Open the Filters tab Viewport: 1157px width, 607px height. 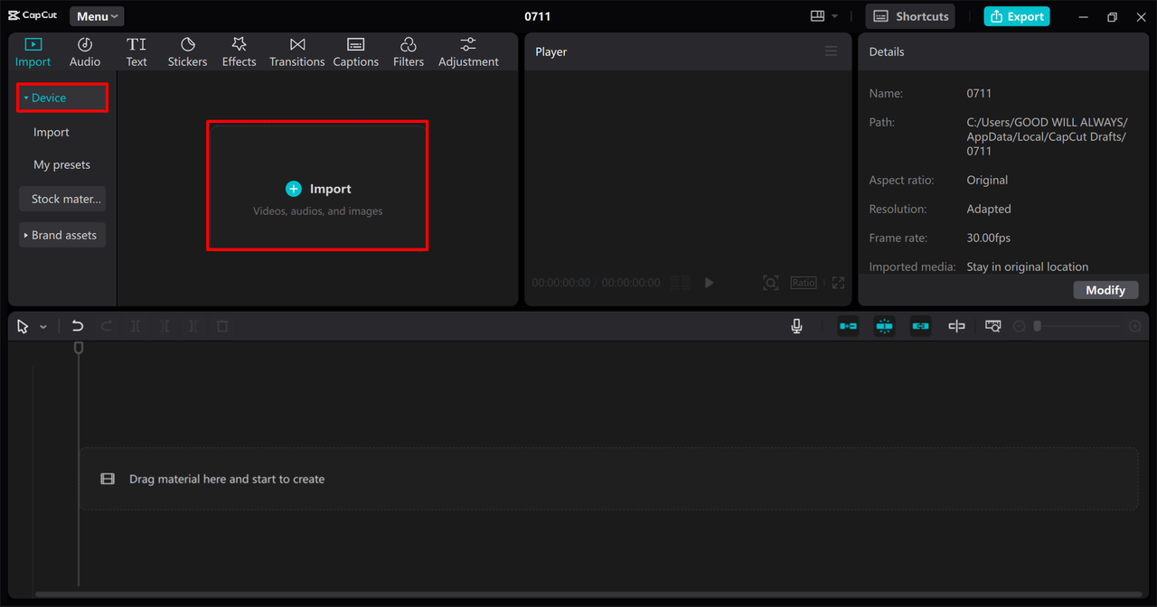tap(408, 52)
